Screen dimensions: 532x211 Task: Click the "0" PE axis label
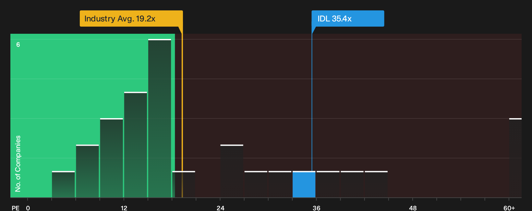[x=28, y=208]
